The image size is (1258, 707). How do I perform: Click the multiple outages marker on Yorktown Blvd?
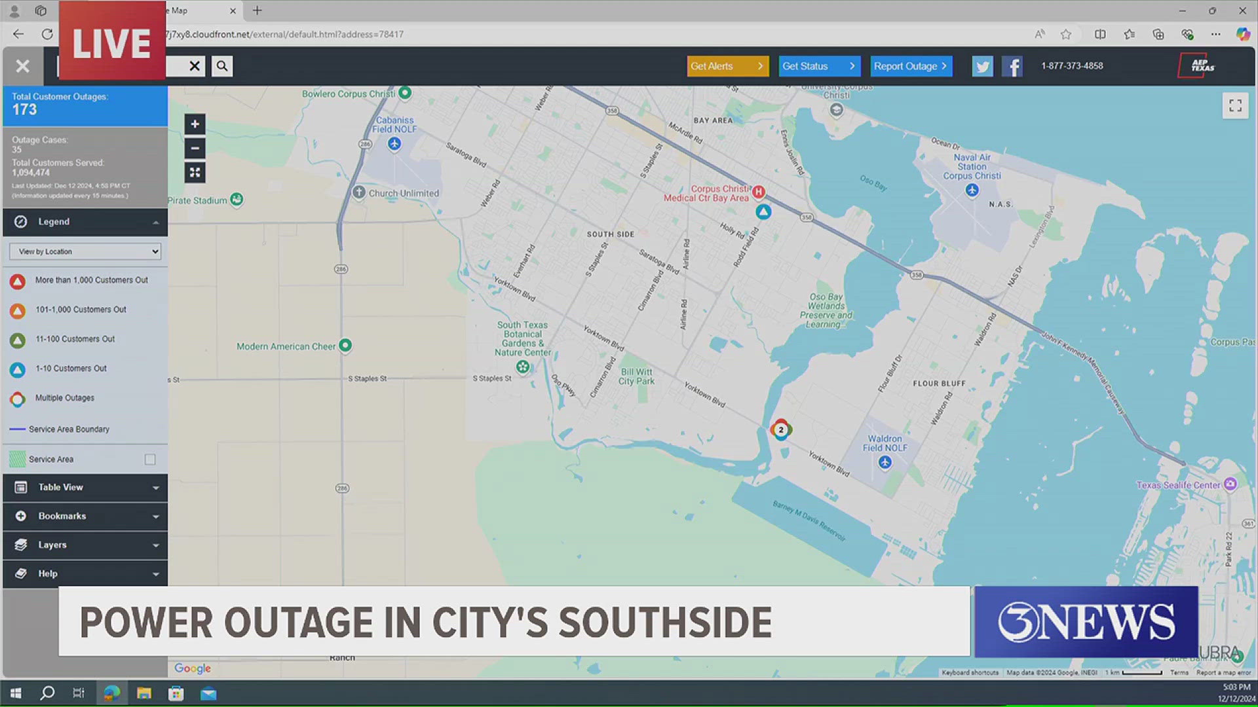tap(780, 430)
